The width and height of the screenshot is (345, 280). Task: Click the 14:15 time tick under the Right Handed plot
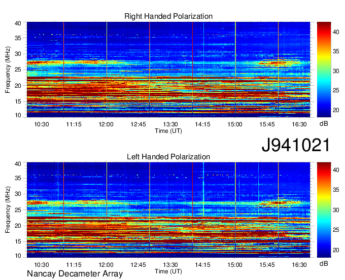click(x=202, y=124)
